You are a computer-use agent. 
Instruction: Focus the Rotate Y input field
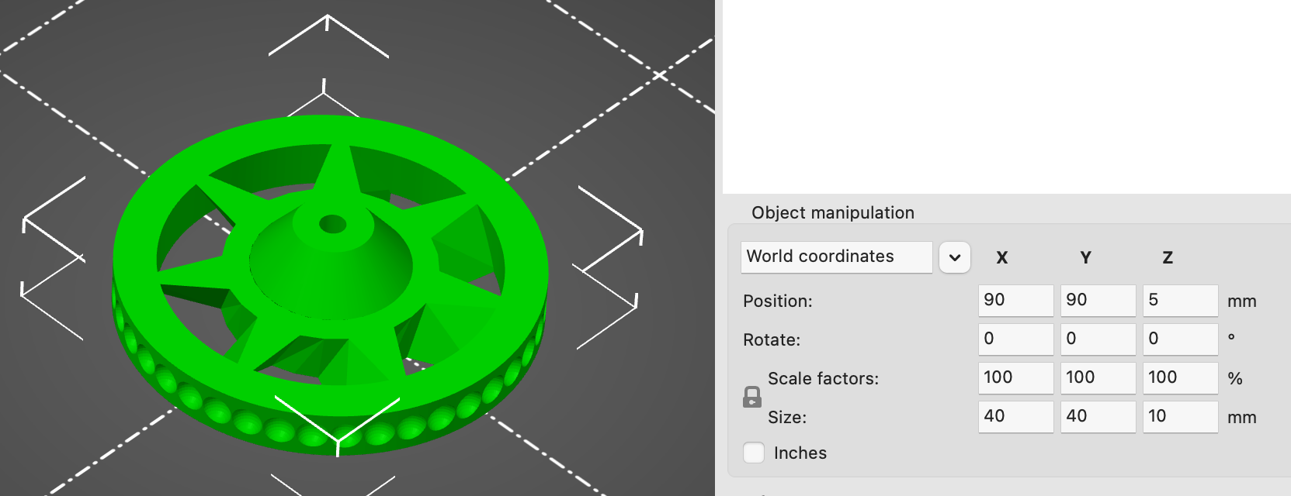click(x=1097, y=339)
